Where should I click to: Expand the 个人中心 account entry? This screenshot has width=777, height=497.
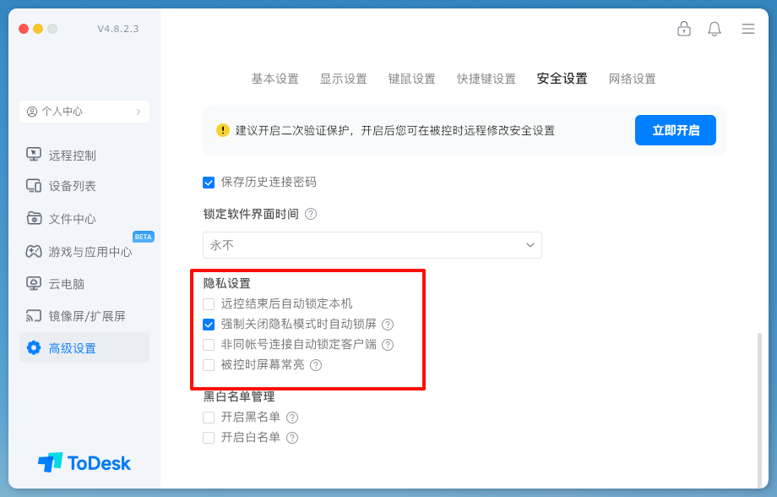point(84,112)
